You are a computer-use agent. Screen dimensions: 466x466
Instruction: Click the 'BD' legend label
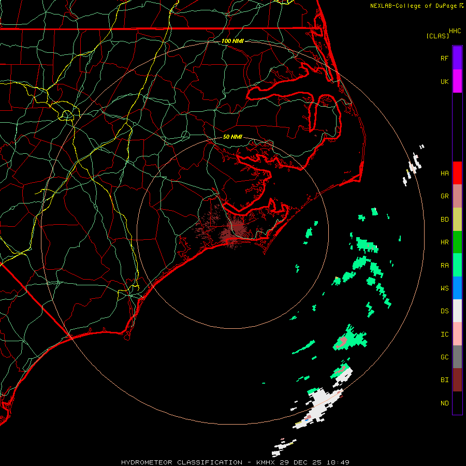click(444, 220)
